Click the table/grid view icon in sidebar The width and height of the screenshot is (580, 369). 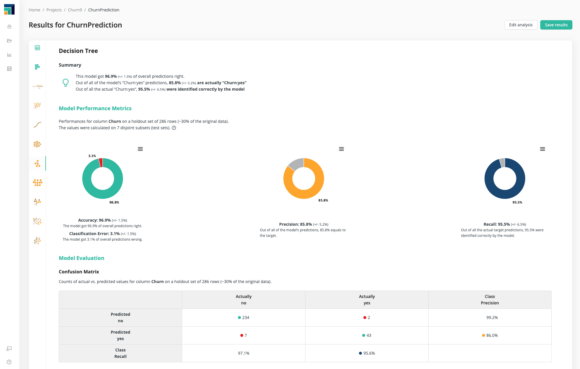point(38,48)
